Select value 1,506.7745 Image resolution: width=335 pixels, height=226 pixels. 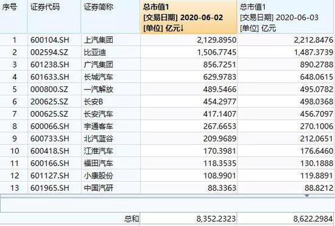(216, 52)
